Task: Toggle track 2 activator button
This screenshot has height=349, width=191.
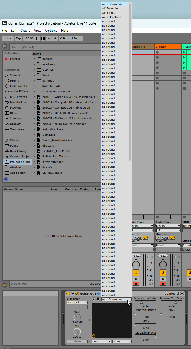Action: (163, 273)
